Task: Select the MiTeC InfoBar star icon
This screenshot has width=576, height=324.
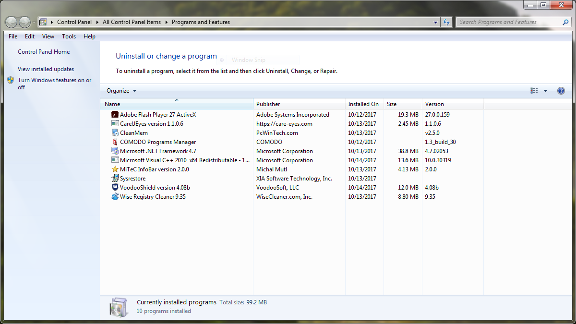Action: [115, 169]
